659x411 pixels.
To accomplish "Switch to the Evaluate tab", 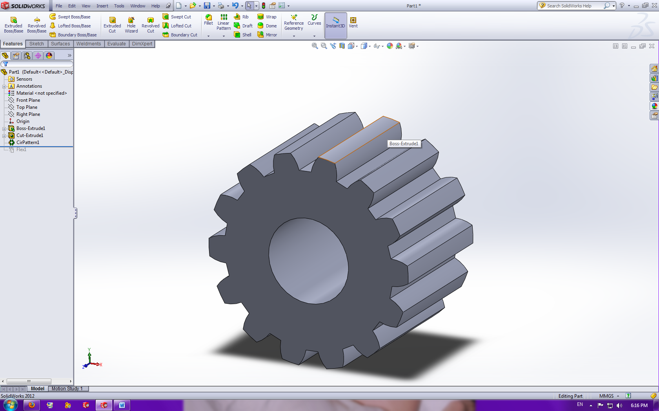I will [x=117, y=44].
